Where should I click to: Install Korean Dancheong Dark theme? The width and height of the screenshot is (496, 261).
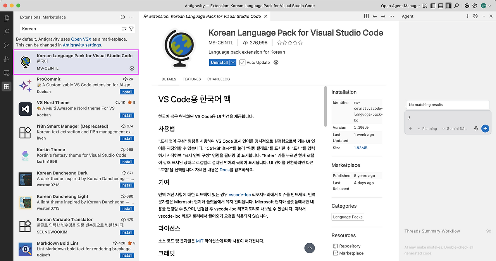(x=127, y=185)
